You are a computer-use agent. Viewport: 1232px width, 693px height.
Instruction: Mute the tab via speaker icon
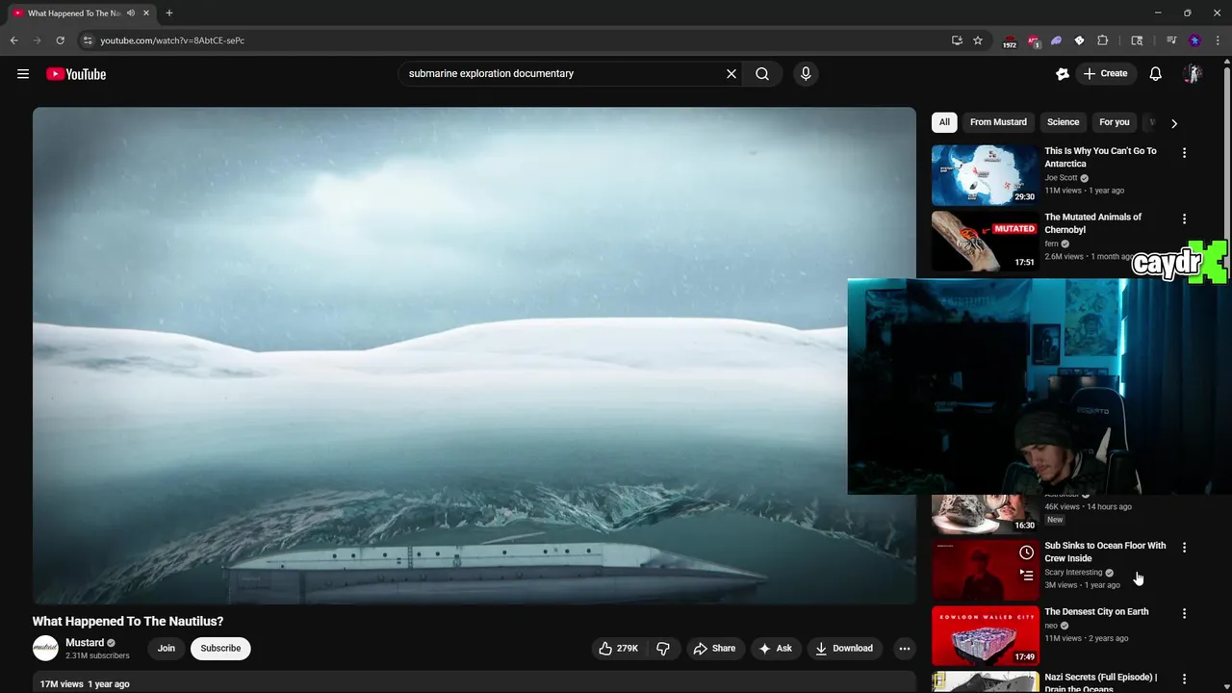click(131, 13)
